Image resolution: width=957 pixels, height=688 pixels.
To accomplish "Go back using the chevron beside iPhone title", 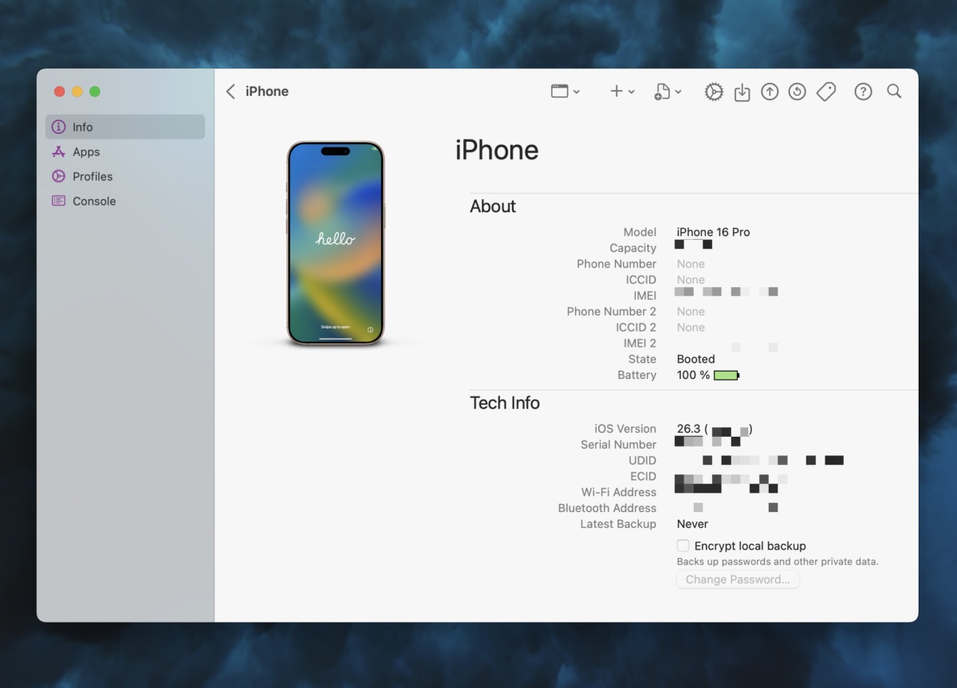I will tap(230, 92).
